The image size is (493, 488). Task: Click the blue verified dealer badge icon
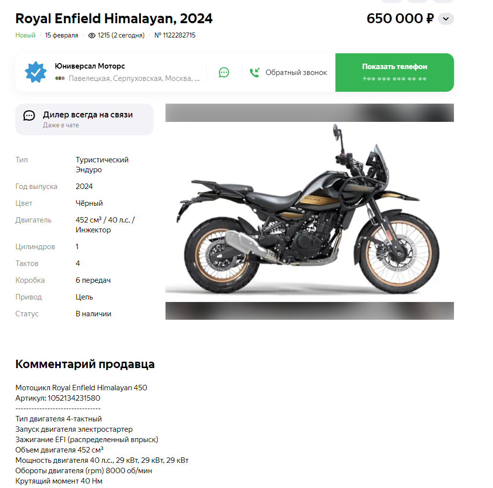click(x=36, y=72)
